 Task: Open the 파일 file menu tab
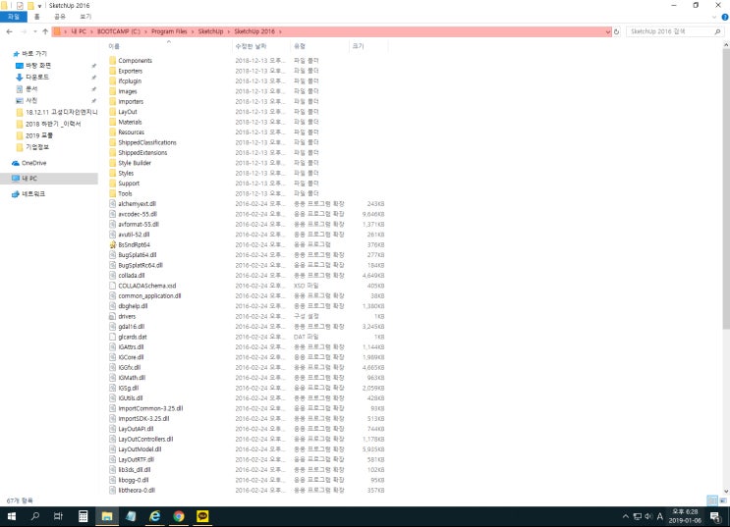coord(14,17)
